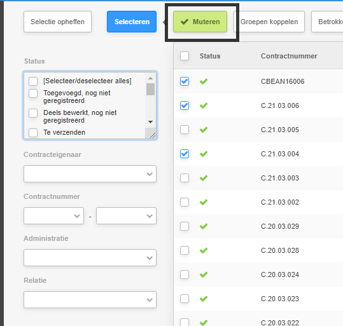This screenshot has height=326, width=343.
Task: Click the Status listbox scrollbar thumb
Action: pos(150,89)
